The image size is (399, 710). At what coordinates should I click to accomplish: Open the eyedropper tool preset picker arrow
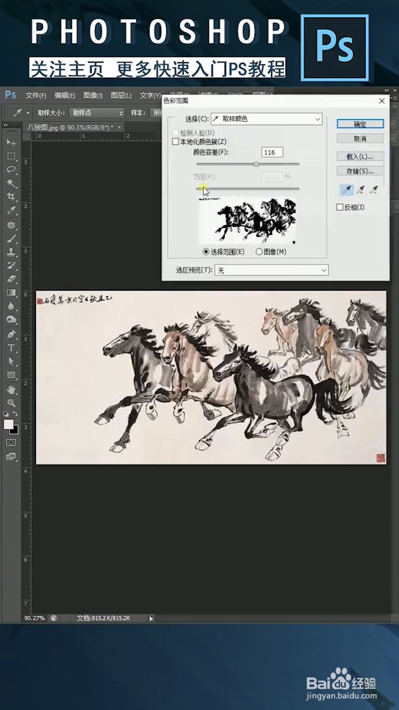coord(29,113)
